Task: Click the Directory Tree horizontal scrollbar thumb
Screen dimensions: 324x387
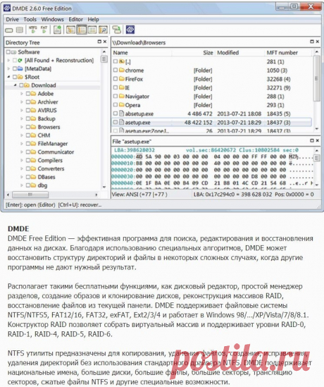Action: click(30, 195)
